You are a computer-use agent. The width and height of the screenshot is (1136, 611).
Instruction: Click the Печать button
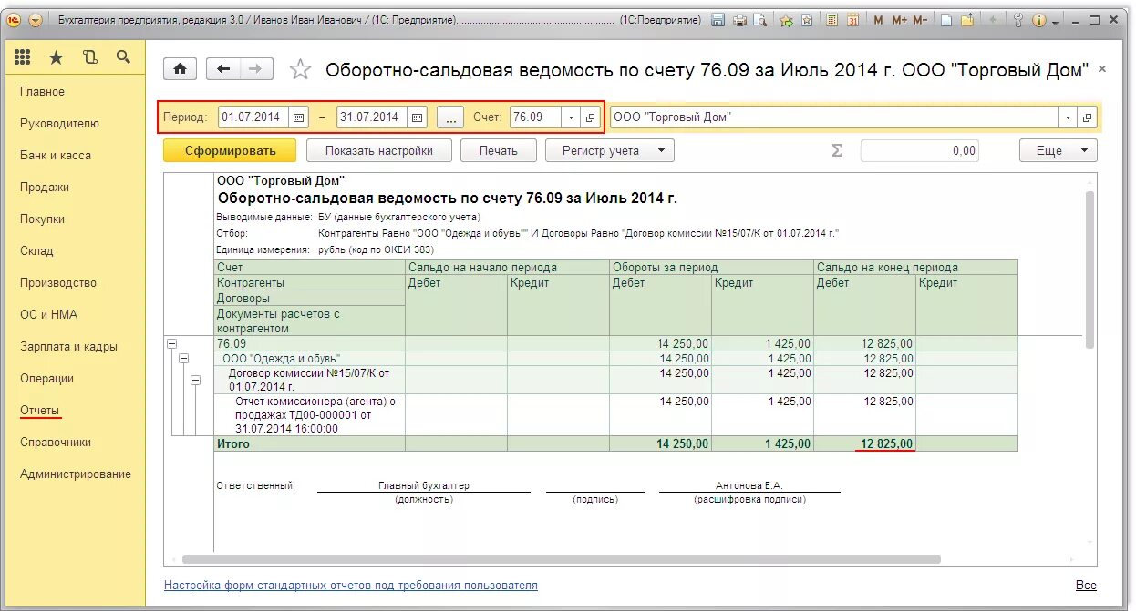point(499,150)
